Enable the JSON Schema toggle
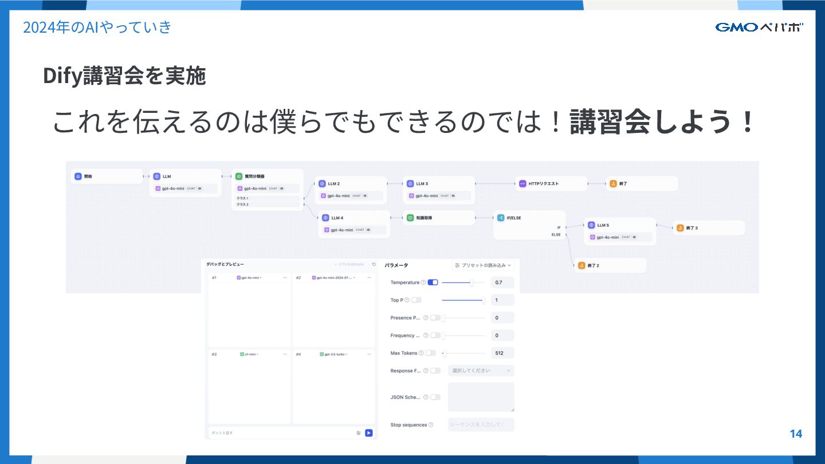Screen dimensions: 825x464 [x=435, y=397]
